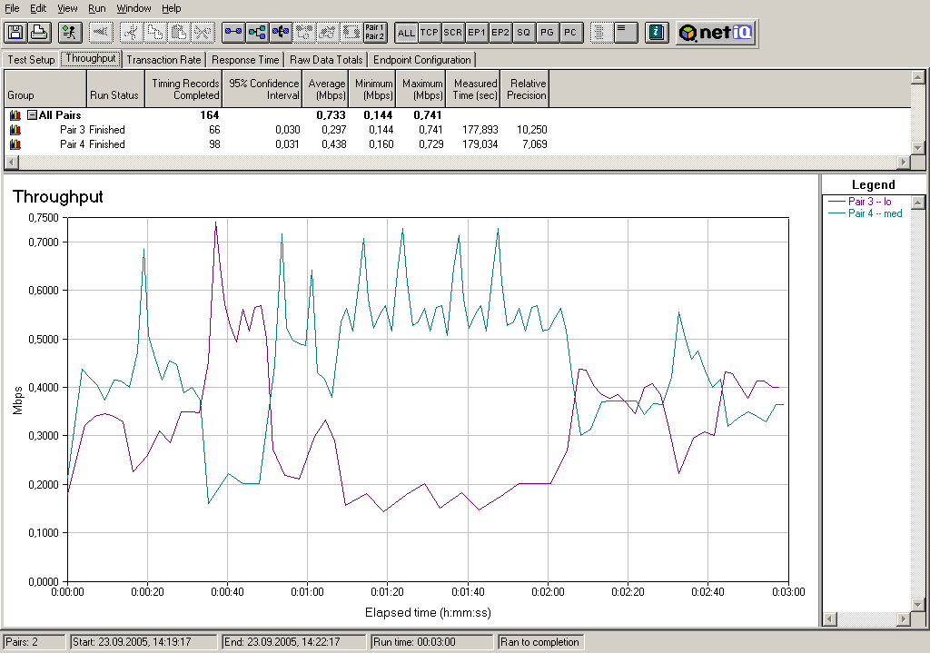Collapse the All Pairs group

(32, 115)
